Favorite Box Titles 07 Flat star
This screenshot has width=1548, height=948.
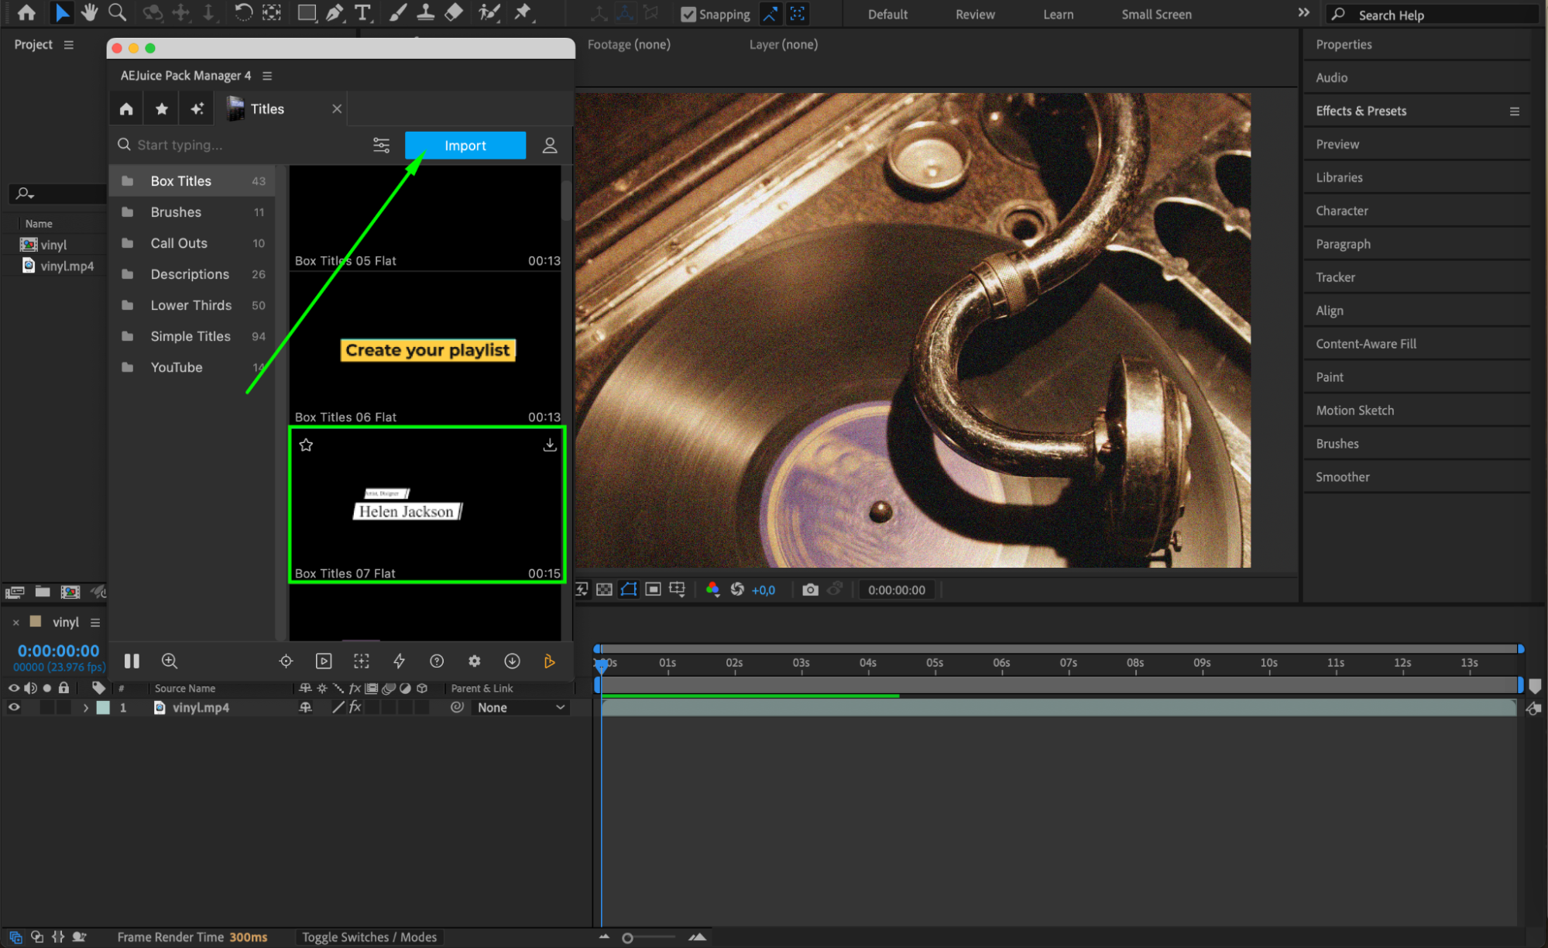pos(306,445)
